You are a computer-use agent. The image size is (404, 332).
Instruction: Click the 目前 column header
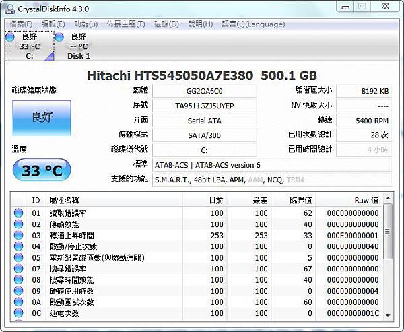click(205, 200)
